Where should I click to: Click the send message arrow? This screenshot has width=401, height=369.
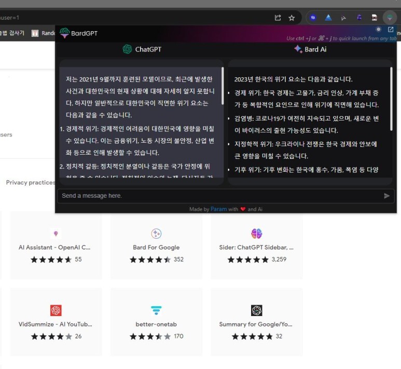[x=386, y=196]
